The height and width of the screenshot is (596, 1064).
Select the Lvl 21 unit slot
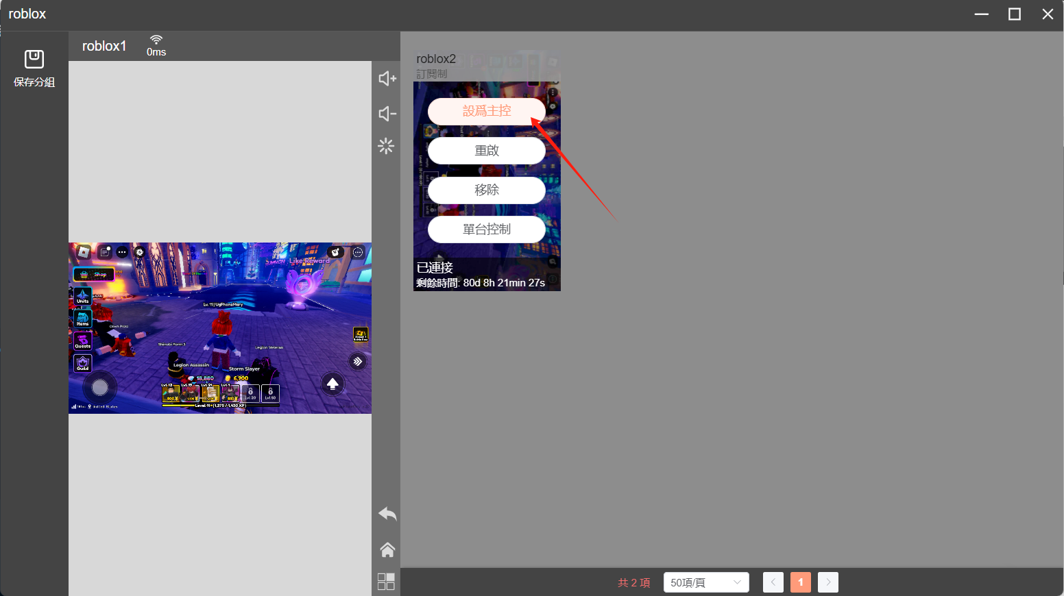tap(210, 393)
